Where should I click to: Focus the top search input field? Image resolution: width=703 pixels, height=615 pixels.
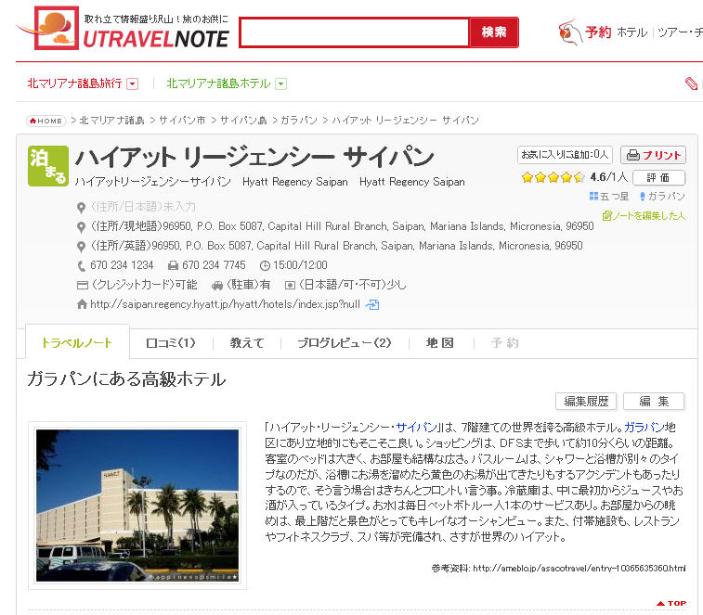[354, 32]
